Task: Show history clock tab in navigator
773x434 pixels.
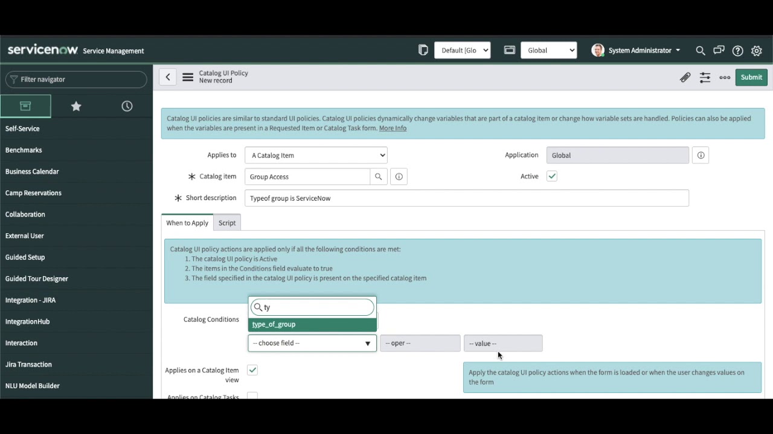Action: (127, 106)
